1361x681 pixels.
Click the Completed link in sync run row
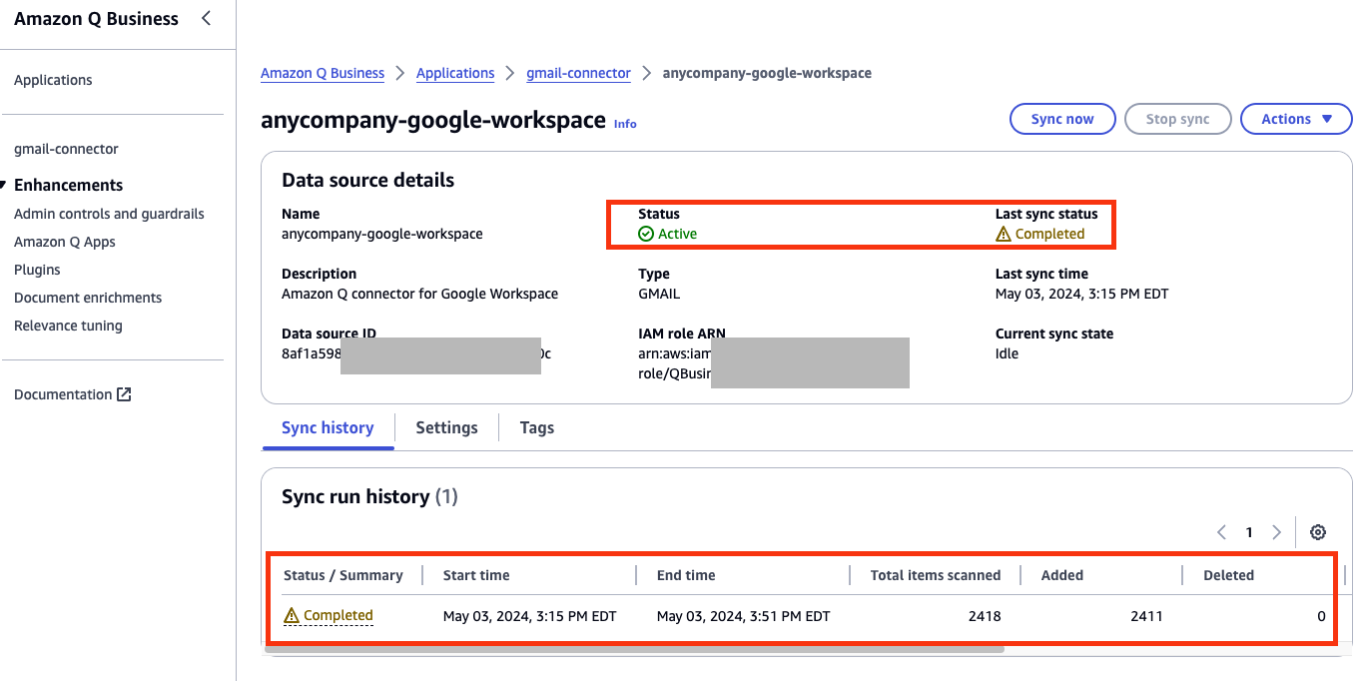(339, 616)
